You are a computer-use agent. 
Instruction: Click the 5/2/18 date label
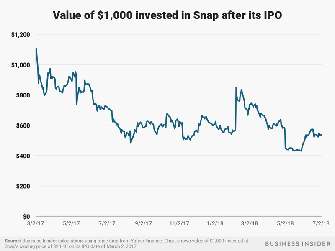click(x=285, y=223)
